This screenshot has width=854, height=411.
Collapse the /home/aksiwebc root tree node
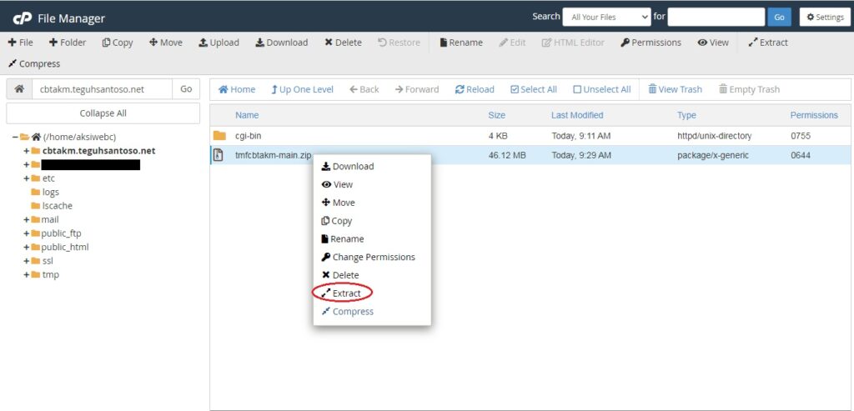tap(15, 138)
